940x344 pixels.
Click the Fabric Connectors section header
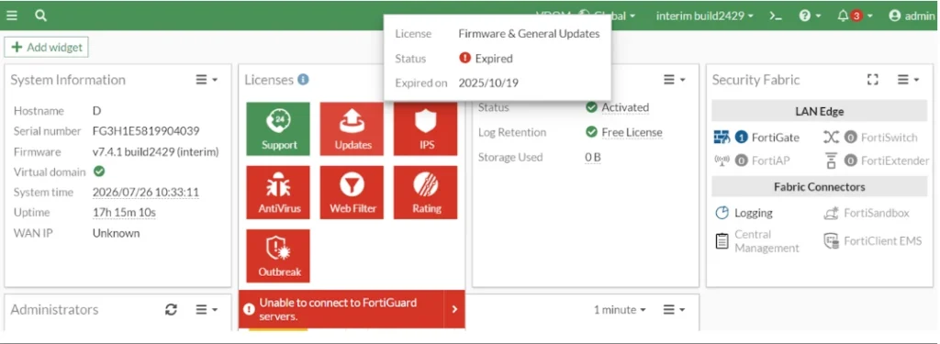[820, 187]
